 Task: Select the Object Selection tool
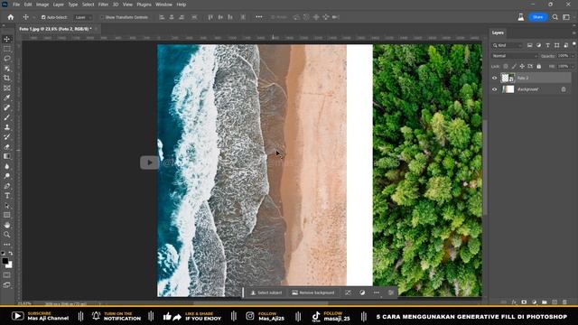tap(7, 69)
